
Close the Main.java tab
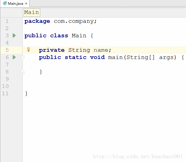(26, 4)
